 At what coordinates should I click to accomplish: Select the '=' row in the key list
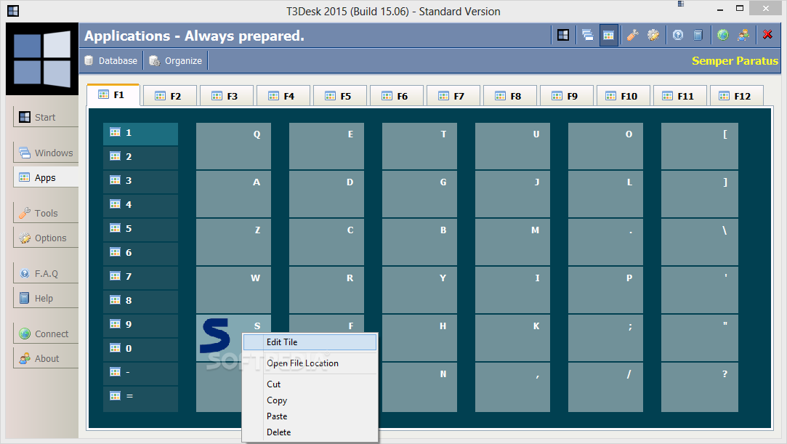coord(140,398)
